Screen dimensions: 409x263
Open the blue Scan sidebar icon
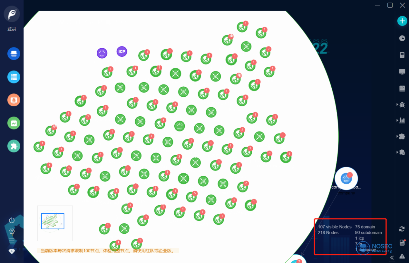click(x=14, y=54)
